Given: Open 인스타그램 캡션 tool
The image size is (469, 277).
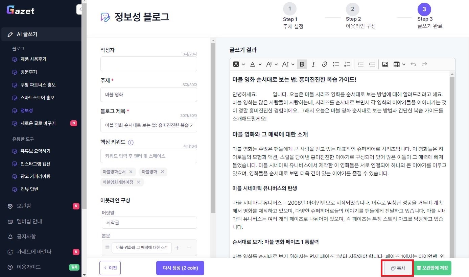Looking at the screenshot, I should pos(35,164).
